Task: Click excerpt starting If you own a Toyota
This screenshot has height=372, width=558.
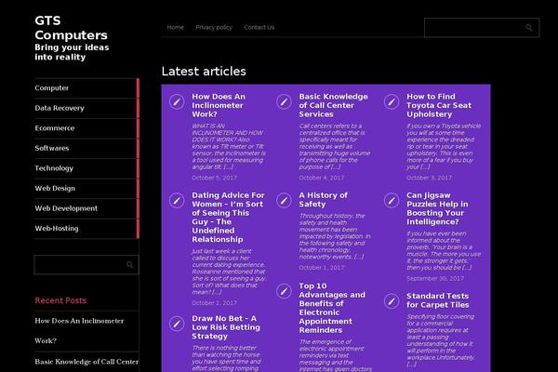Action: click(x=444, y=146)
